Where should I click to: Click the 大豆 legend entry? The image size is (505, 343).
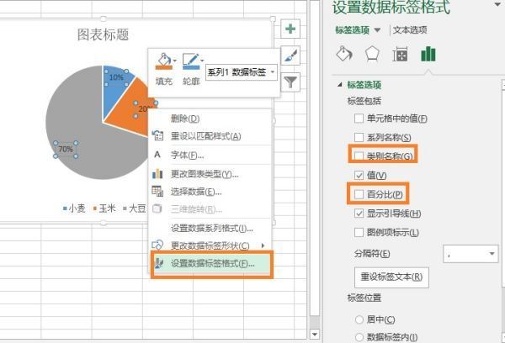pos(135,208)
